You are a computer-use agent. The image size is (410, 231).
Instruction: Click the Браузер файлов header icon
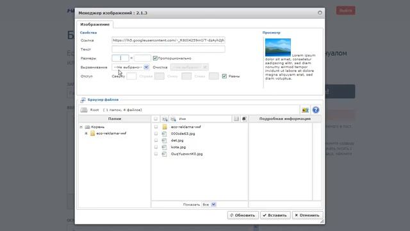pyautogui.click(x=83, y=100)
